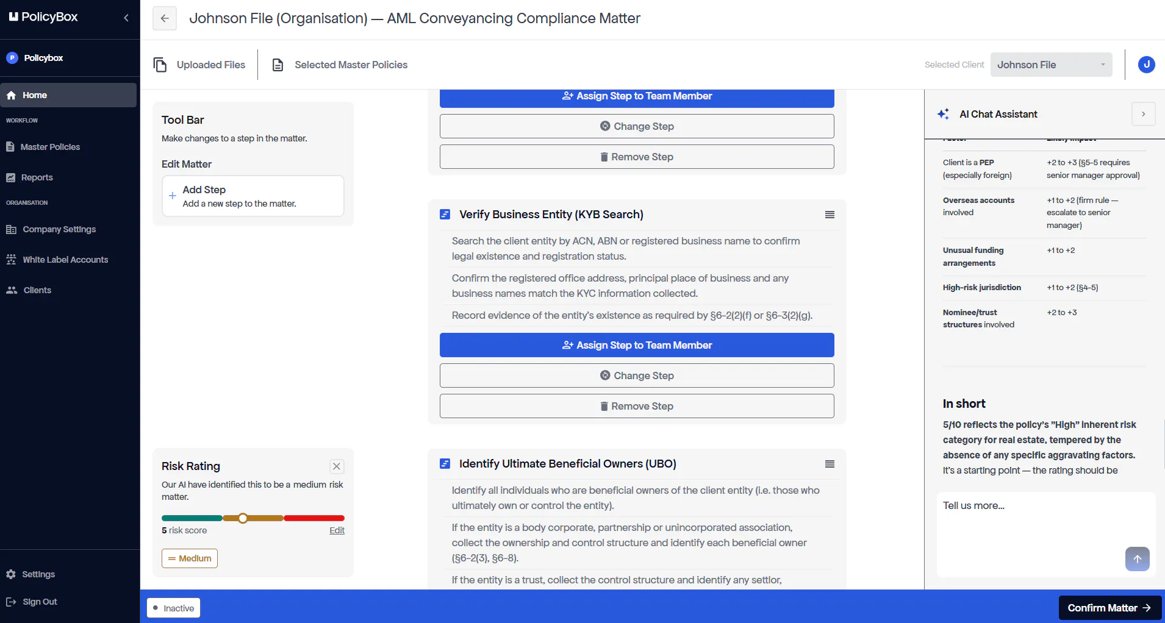Click the J user avatar
The width and height of the screenshot is (1165, 623).
click(1146, 64)
